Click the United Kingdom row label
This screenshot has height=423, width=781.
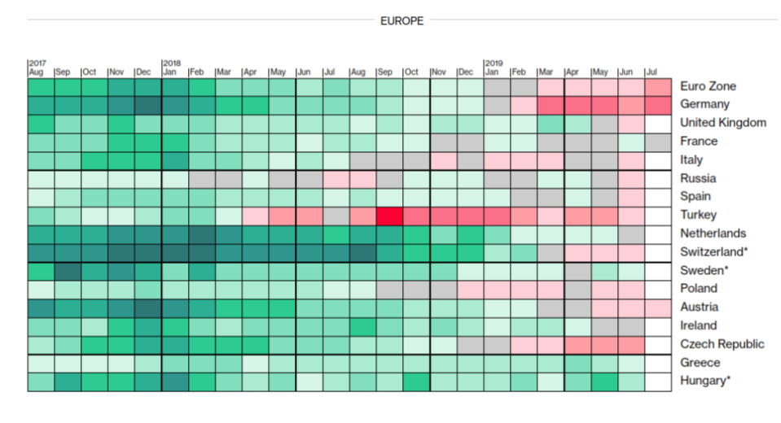pyautogui.click(x=723, y=123)
